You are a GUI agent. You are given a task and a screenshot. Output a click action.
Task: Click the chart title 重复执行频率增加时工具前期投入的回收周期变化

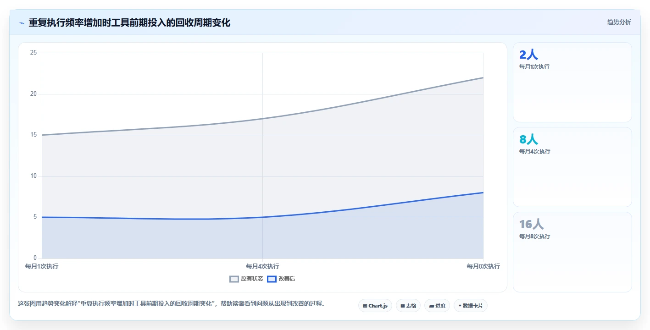[x=129, y=22]
